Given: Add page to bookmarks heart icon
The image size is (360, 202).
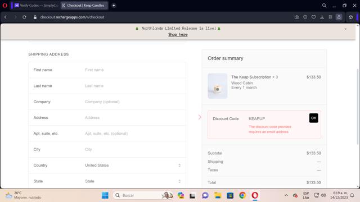Looking at the screenshot, I should [x=313, y=17].
